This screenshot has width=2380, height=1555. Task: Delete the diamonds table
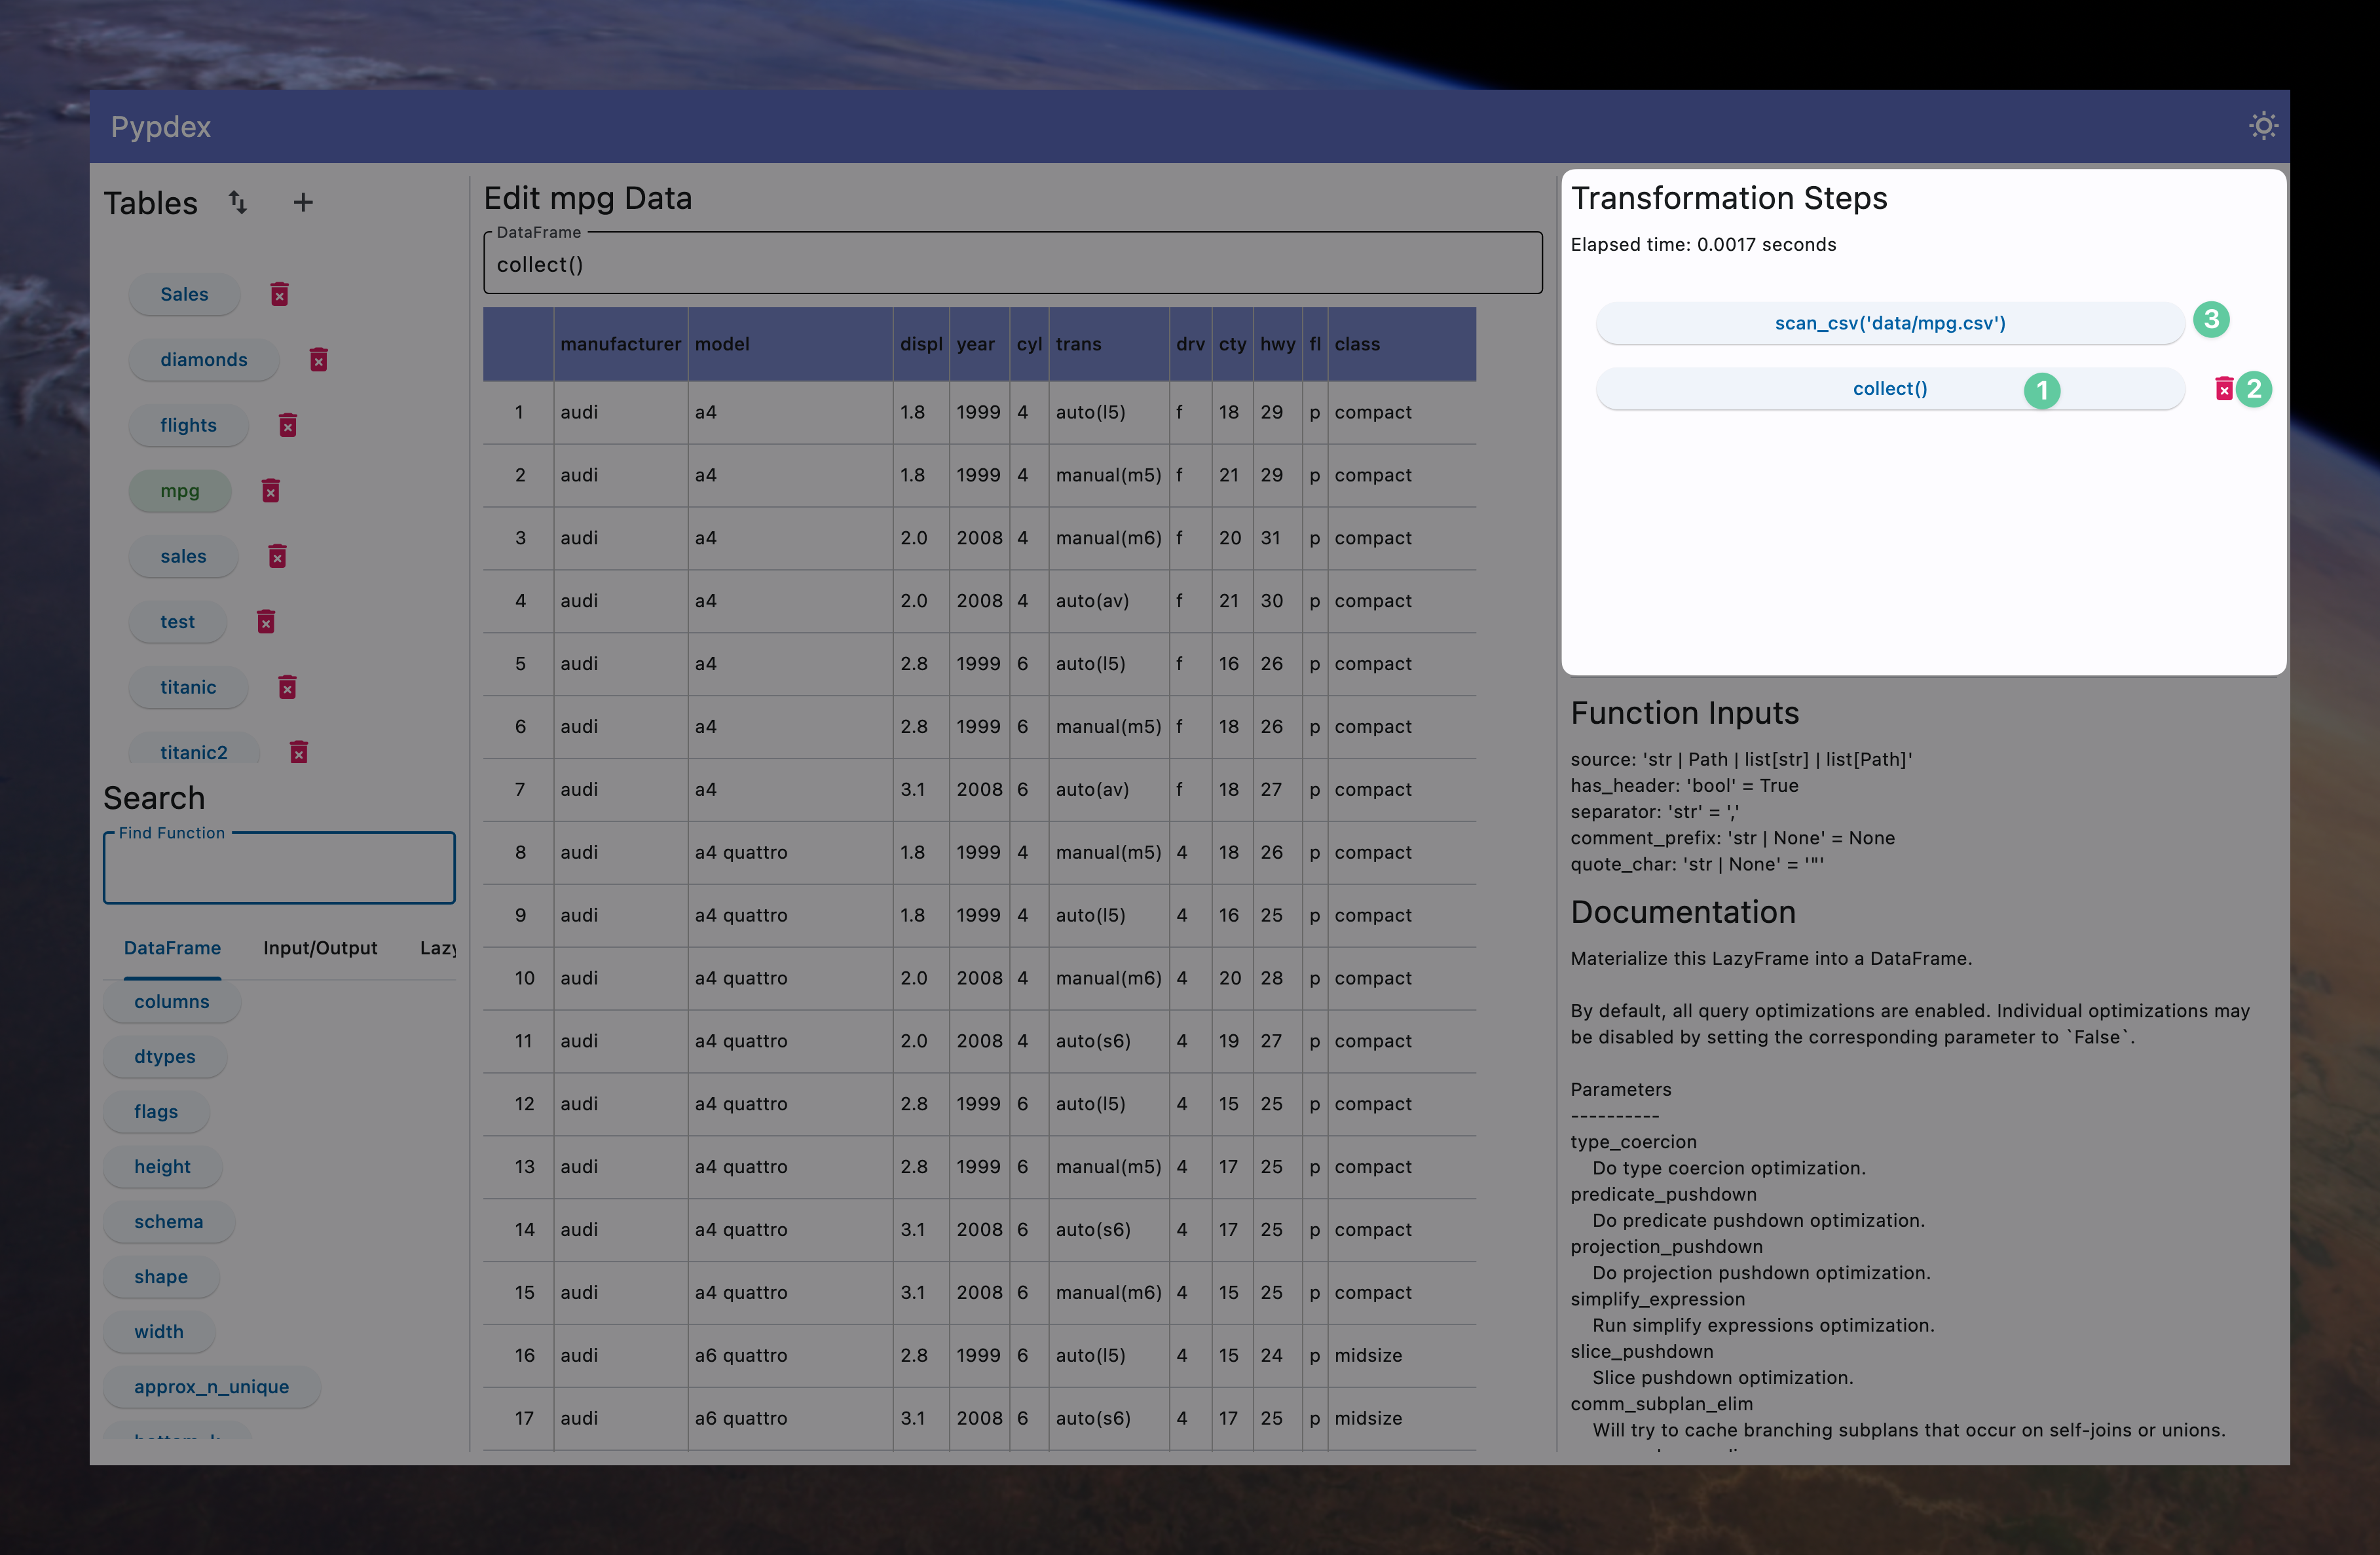(x=318, y=360)
